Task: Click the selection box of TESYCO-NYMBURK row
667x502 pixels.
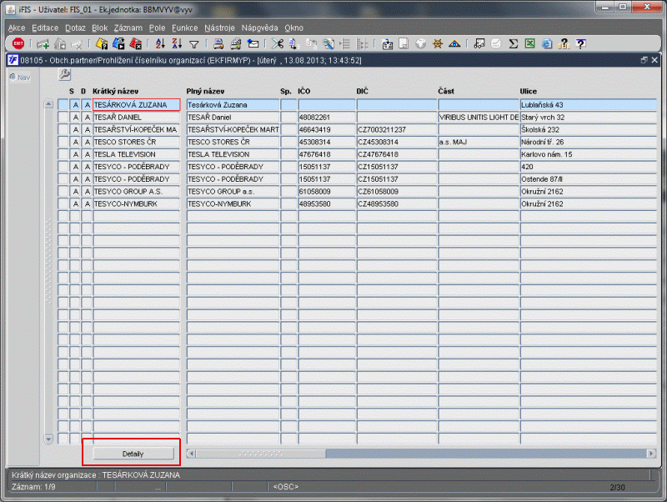Action: (x=63, y=203)
